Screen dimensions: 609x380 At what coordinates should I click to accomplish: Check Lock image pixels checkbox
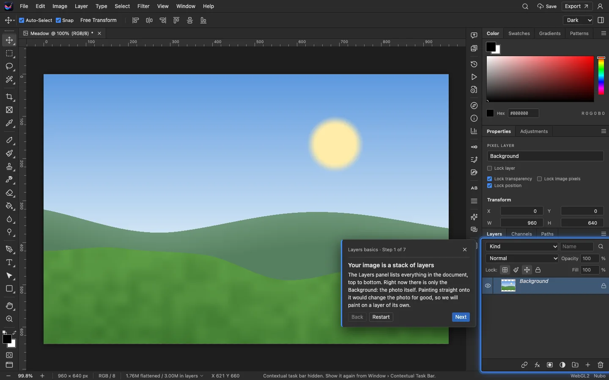tap(540, 179)
